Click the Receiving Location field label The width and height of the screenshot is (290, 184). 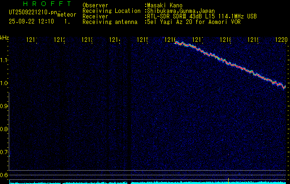click(111, 11)
